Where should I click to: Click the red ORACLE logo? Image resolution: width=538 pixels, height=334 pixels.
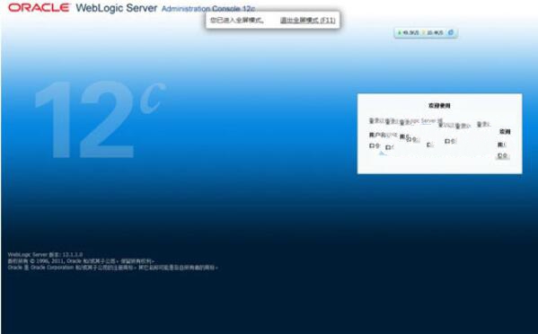click(x=39, y=7)
